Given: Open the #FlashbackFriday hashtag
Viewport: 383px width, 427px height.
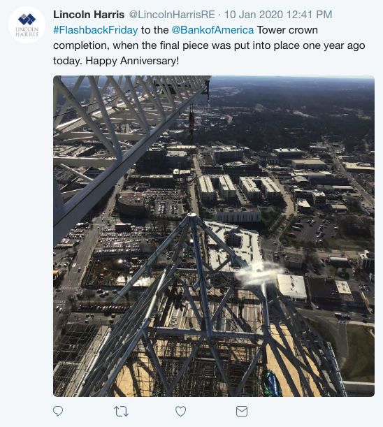Looking at the screenshot, I should (x=95, y=30).
